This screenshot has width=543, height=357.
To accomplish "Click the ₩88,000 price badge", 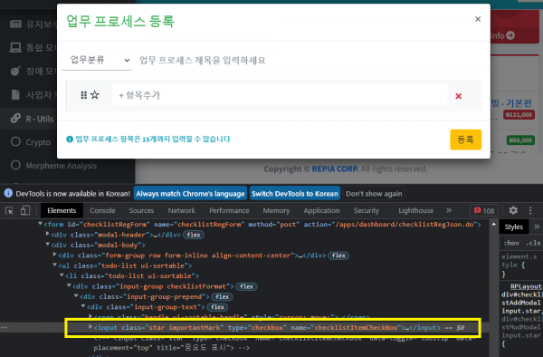I will (521, 140).
